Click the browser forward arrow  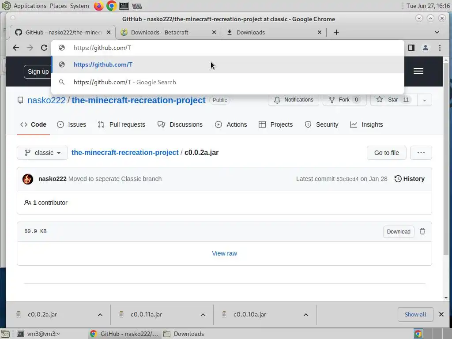[30, 48]
